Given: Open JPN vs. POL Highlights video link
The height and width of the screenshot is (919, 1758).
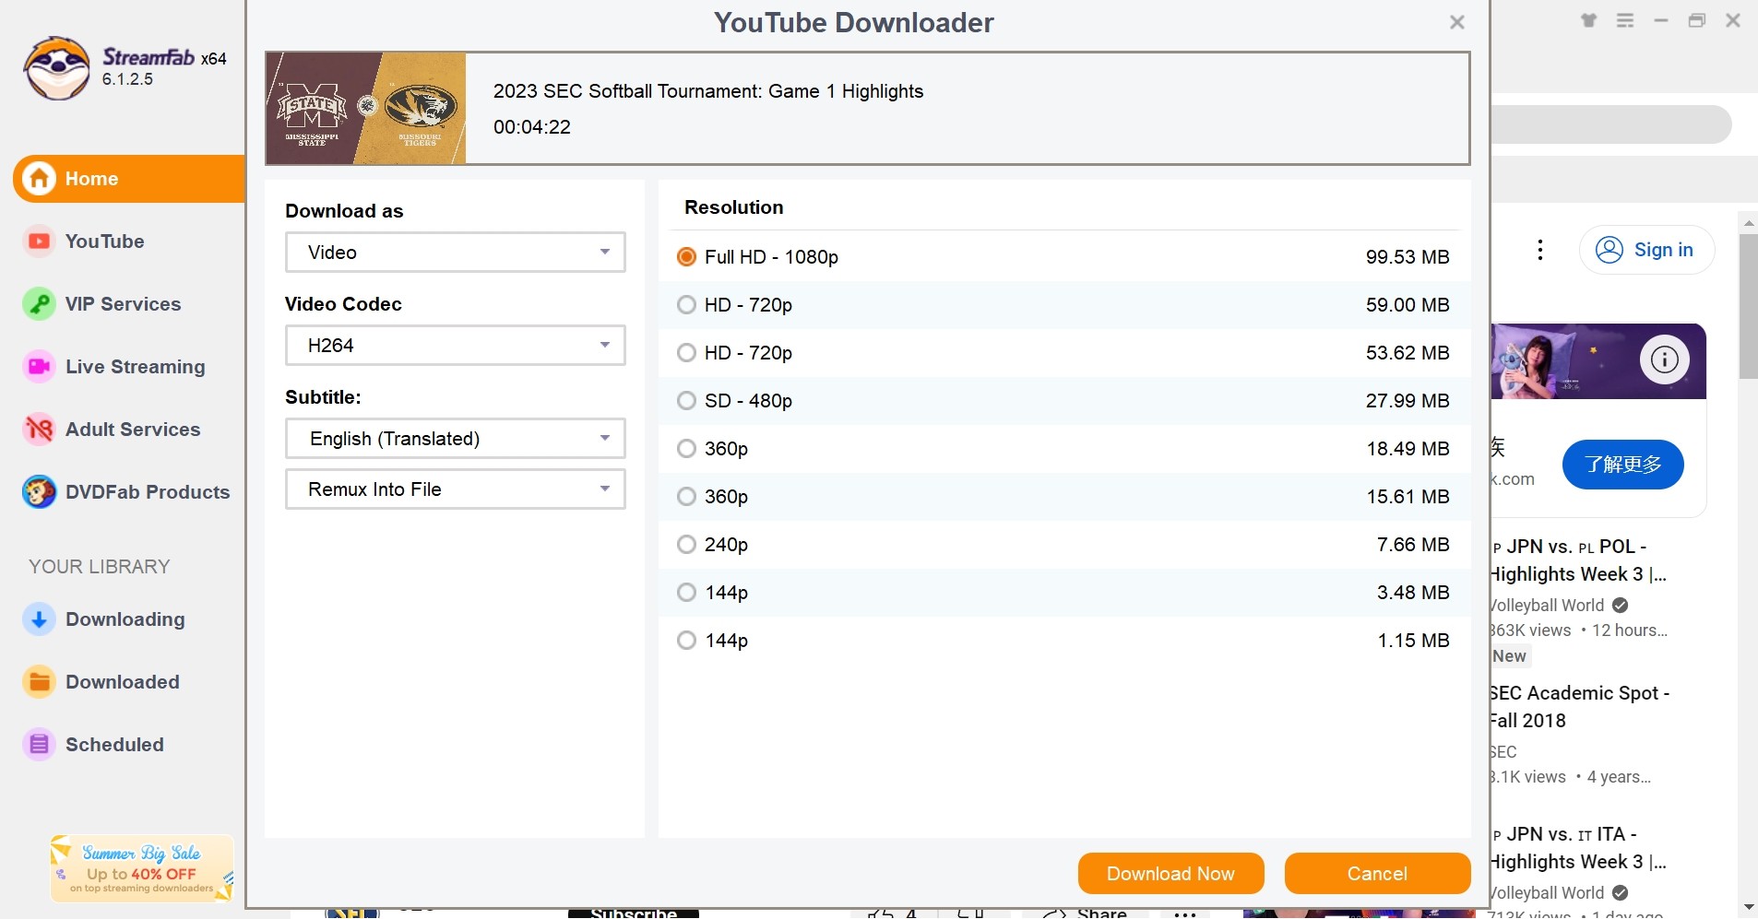Looking at the screenshot, I should pyautogui.click(x=1579, y=560).
